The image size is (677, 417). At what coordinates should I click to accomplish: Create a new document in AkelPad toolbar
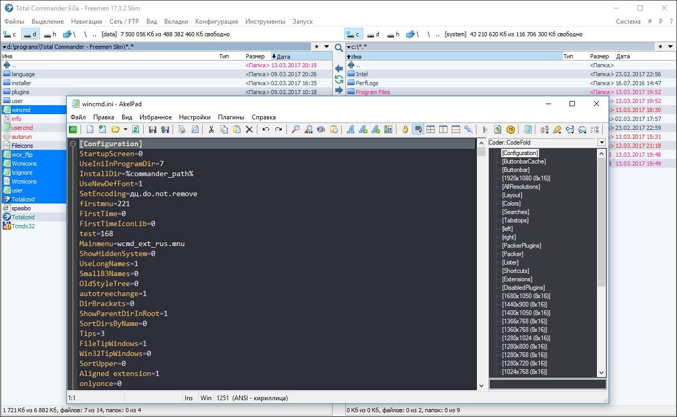[x=90, y=129]
